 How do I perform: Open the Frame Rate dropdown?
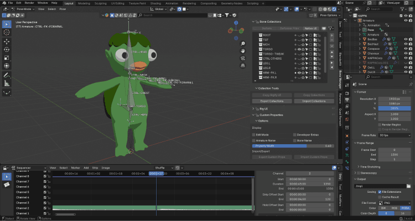pyautogui.click(x=394, y=135)
